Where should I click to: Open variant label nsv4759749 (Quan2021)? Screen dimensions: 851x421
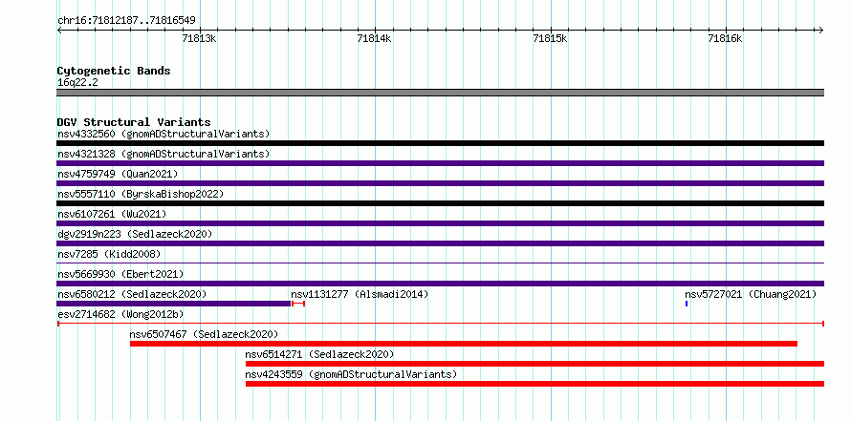pos(118,174)
